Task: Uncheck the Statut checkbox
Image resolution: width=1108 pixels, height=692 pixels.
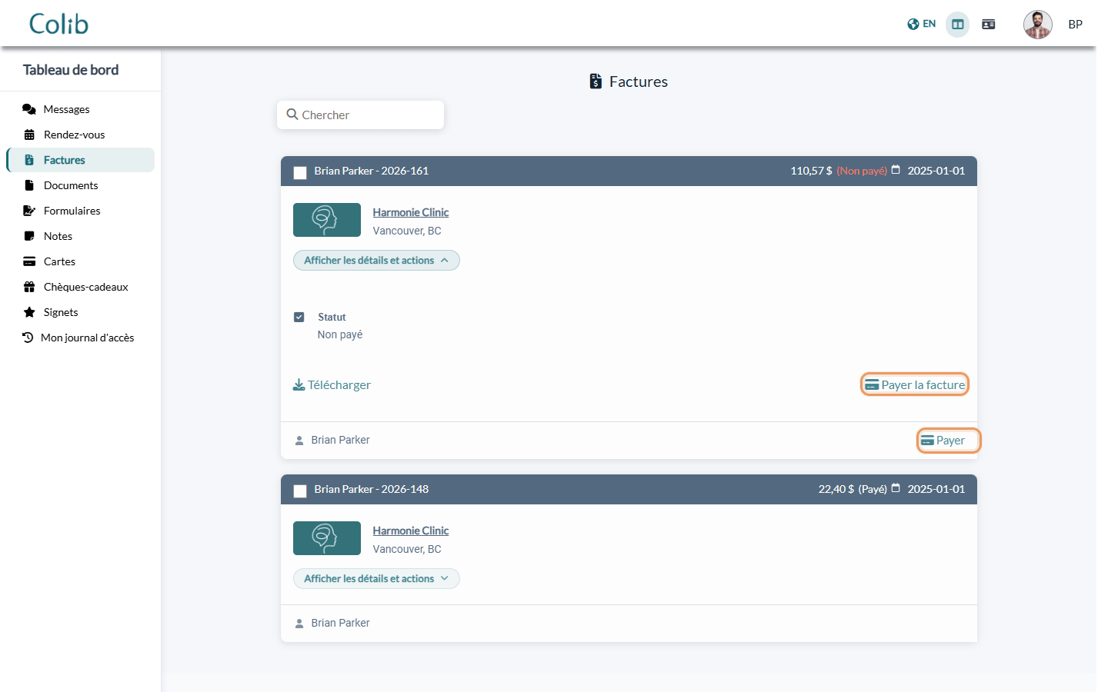Action: tap(299, 317)
